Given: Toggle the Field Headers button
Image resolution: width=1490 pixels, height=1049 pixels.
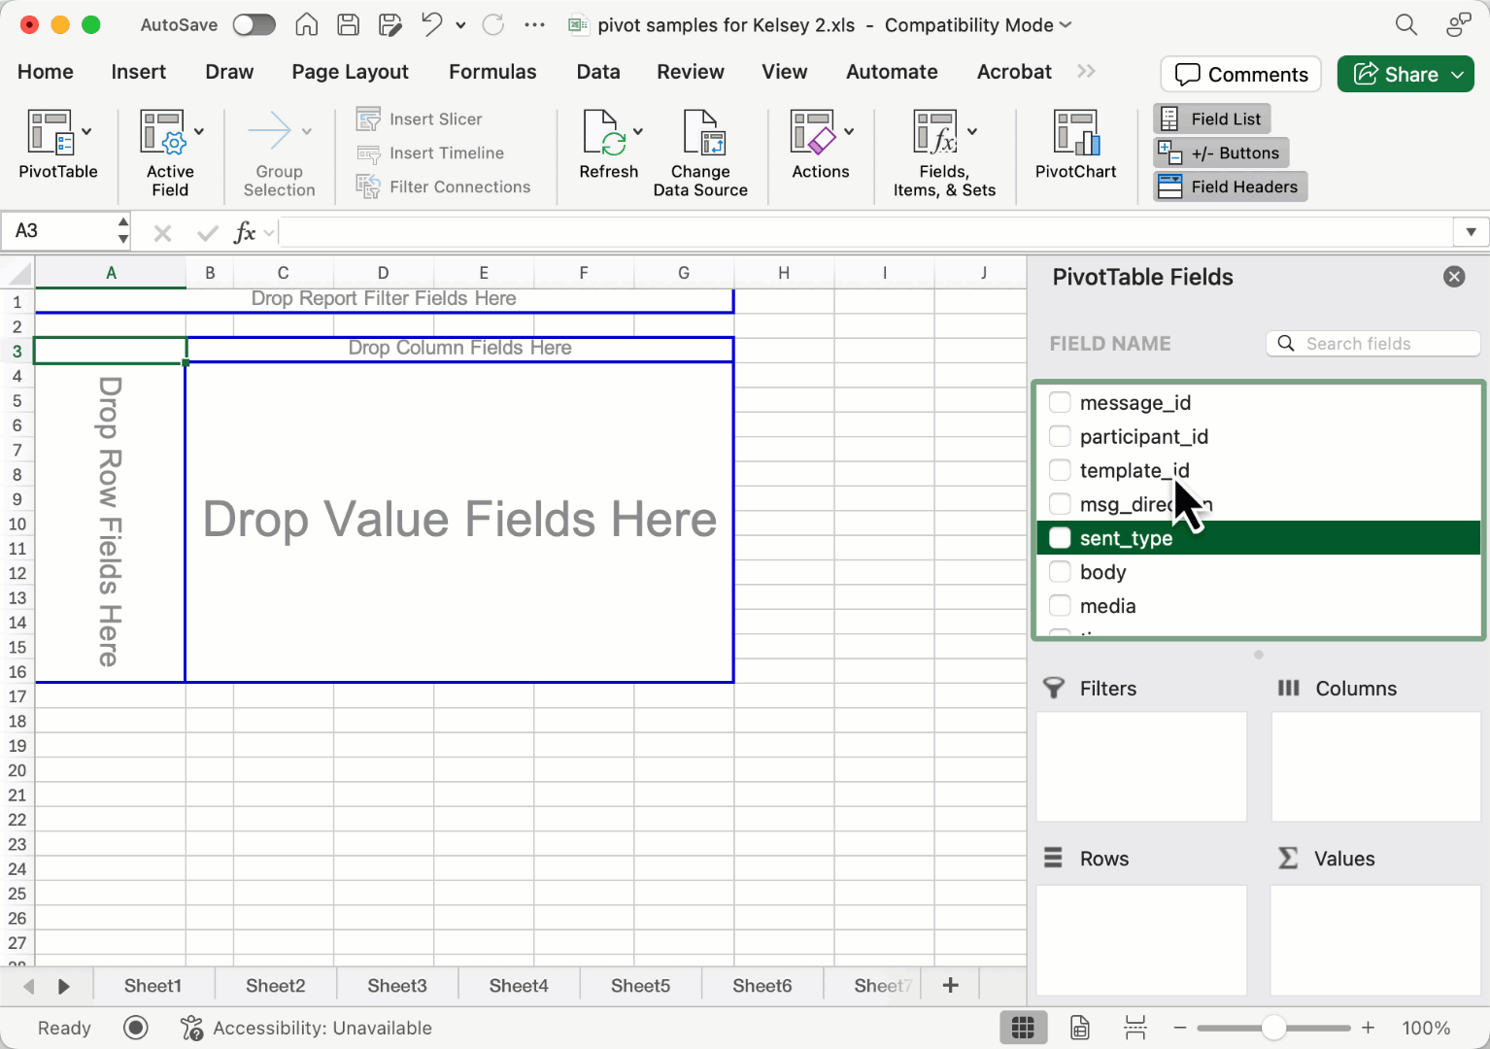Looking at the screenshot, I should [x=1230, y=186].
